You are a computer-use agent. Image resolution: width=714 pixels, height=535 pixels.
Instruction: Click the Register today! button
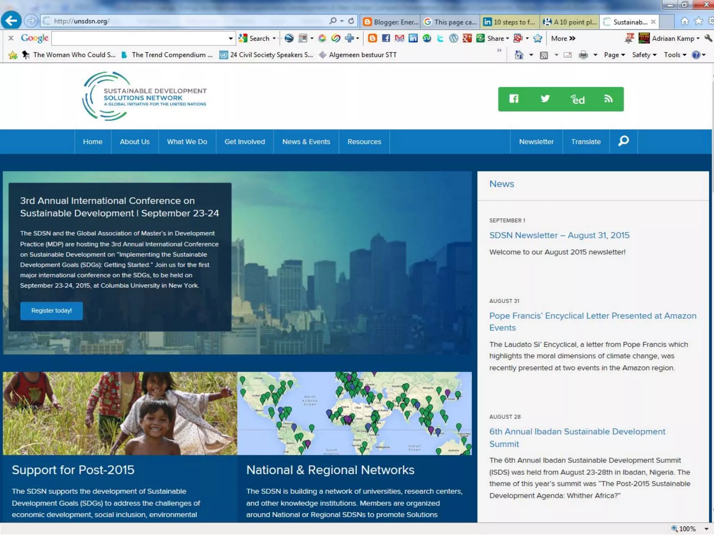click(52, 311)
